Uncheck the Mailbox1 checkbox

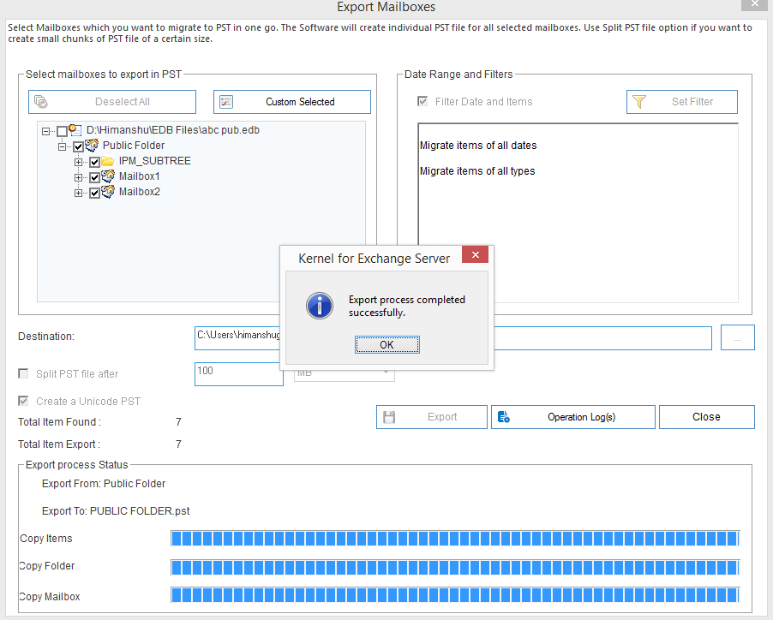coord(94,177)
